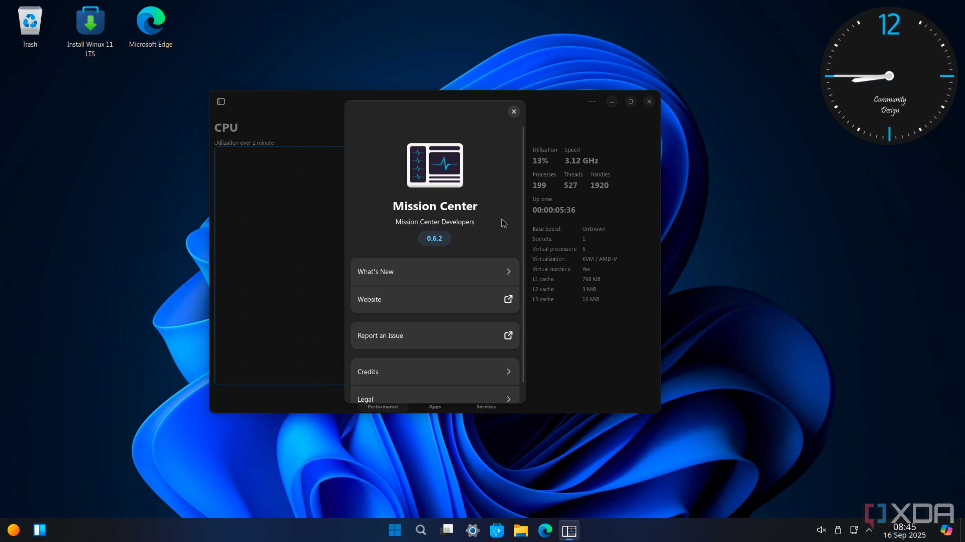Click the Mission Center app logo
The image size is (965, 542).
435,165
